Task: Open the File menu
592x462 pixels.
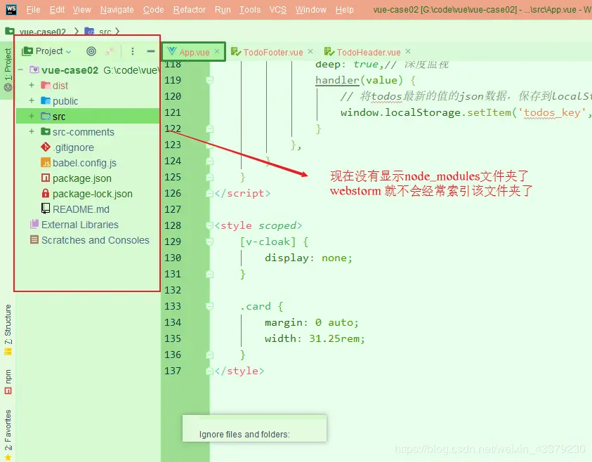Action: coord(33,9)
